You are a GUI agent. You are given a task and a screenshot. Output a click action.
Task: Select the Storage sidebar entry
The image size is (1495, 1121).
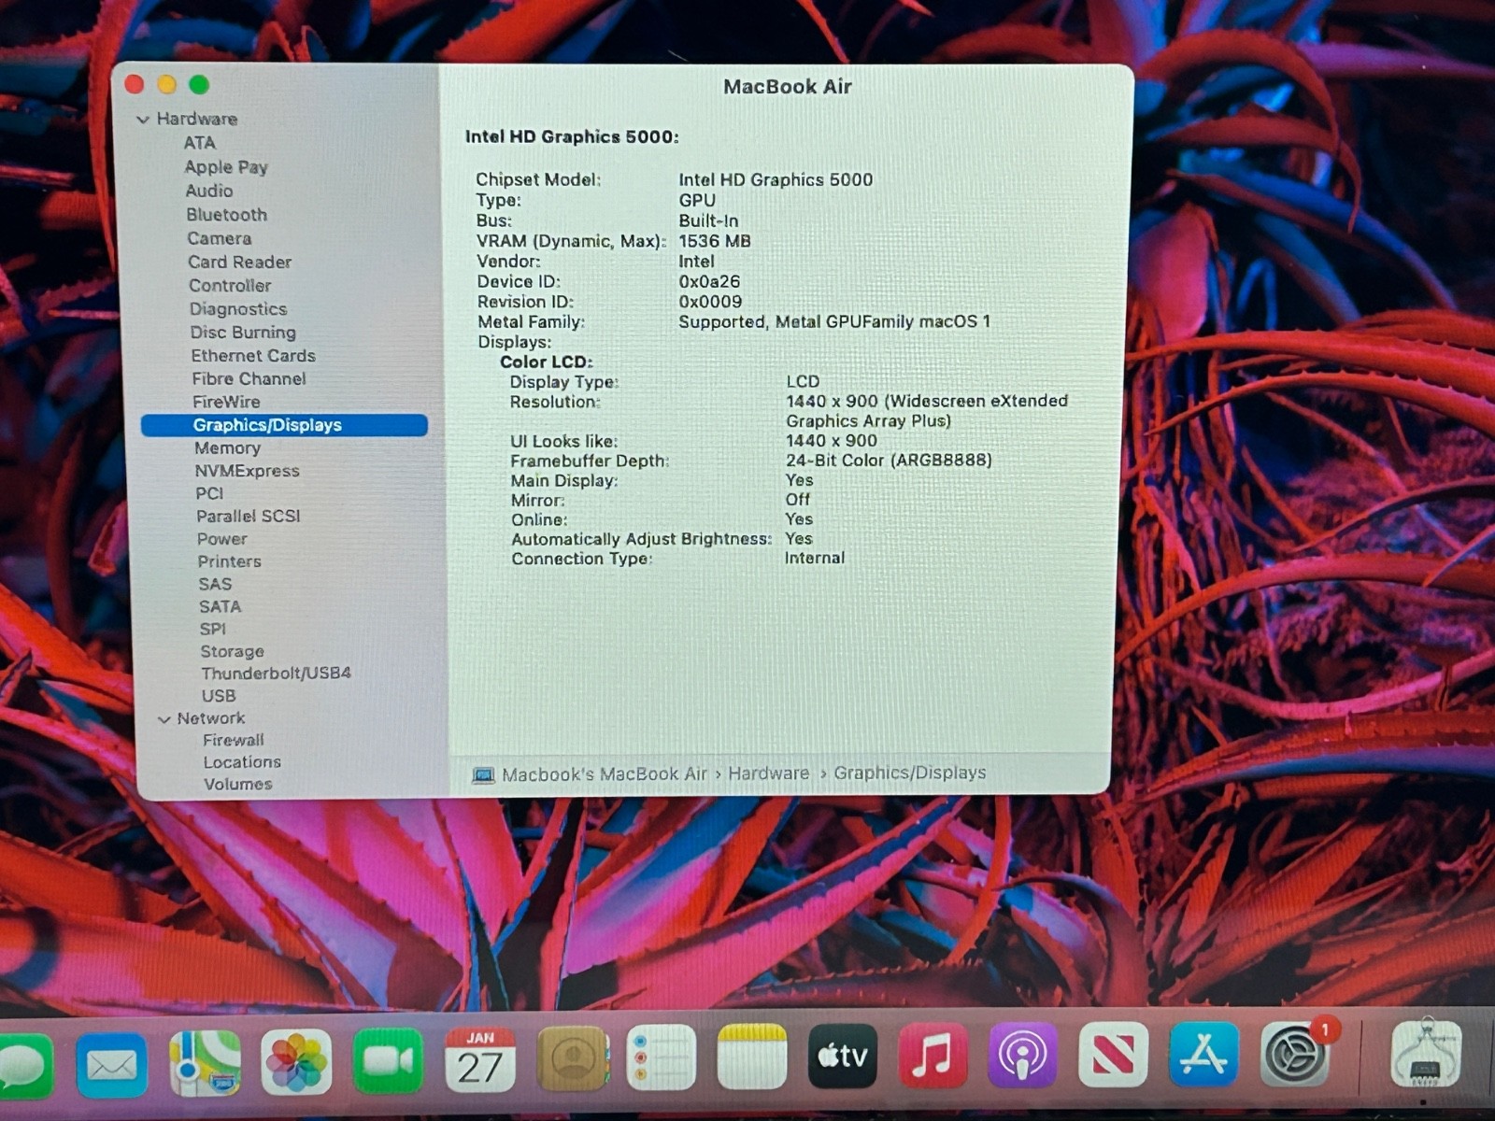[232, 651]
